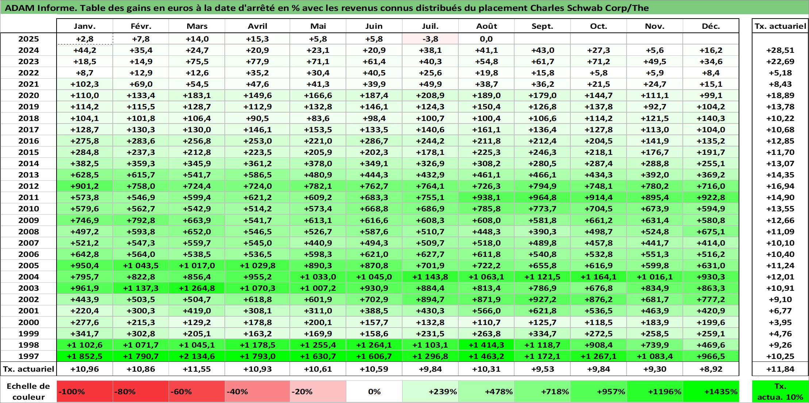
Task: Click the Sept. column header
Action: click(543, 26)
